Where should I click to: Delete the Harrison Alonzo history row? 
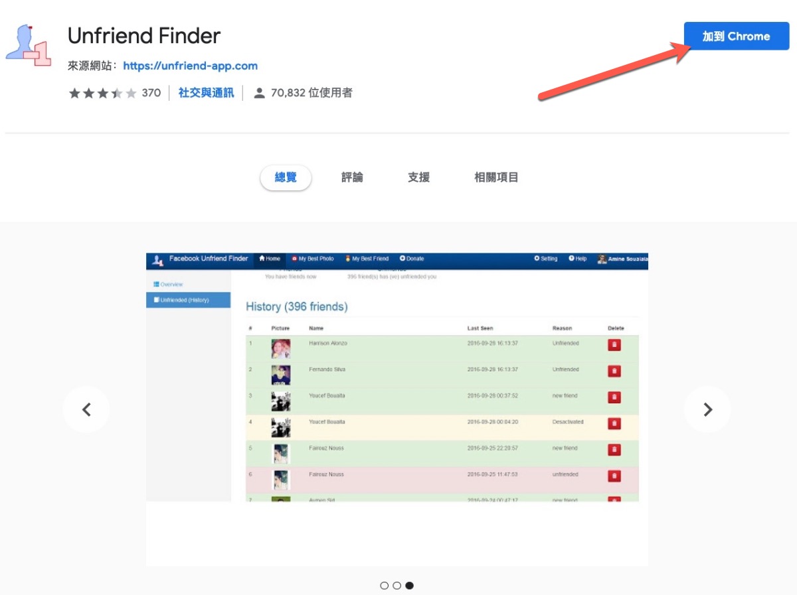point(614,345)
